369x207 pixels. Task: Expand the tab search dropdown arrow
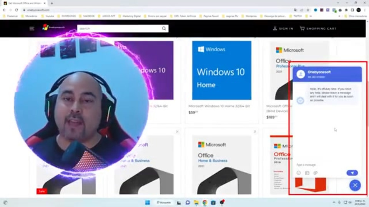(338, 3)
